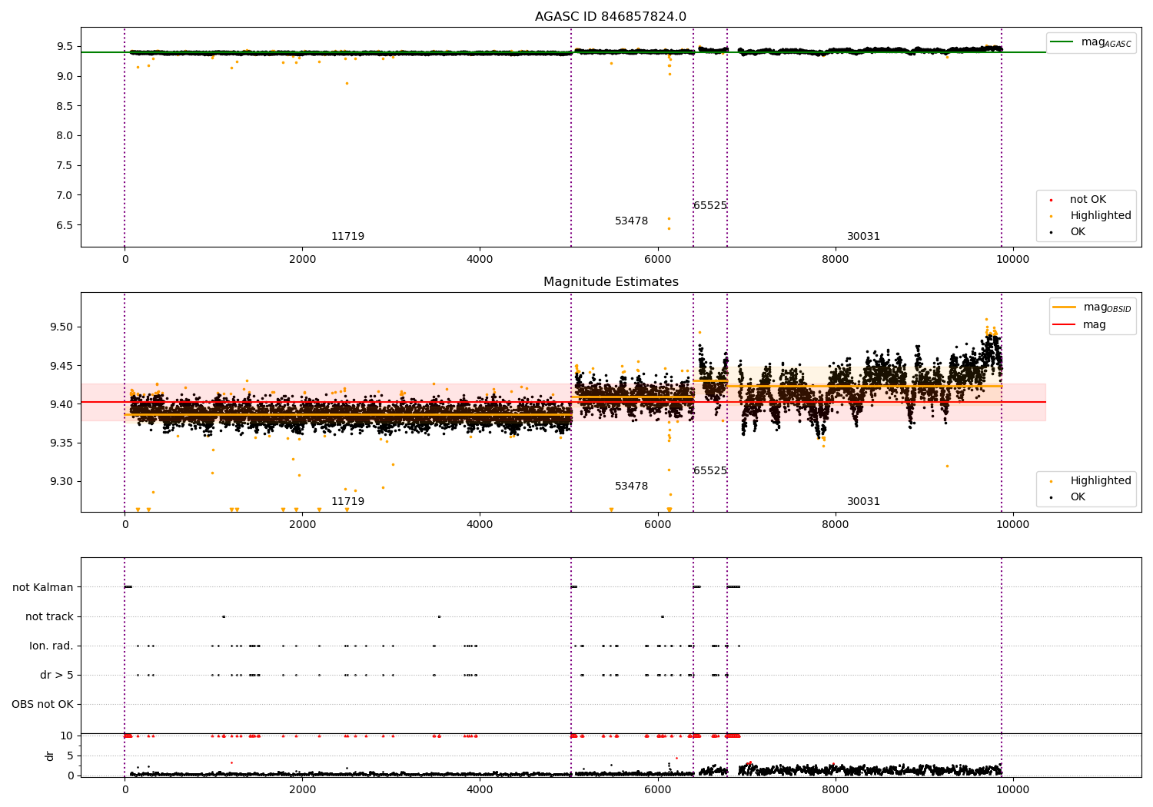Image resolution: width=1153 pixels, height=807 pixels.
Task: Click the "OBS not OK" row label
Action: tap(42, 704)
